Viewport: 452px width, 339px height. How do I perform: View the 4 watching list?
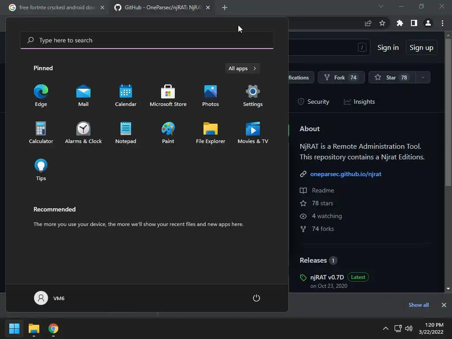tap(327, 216)
